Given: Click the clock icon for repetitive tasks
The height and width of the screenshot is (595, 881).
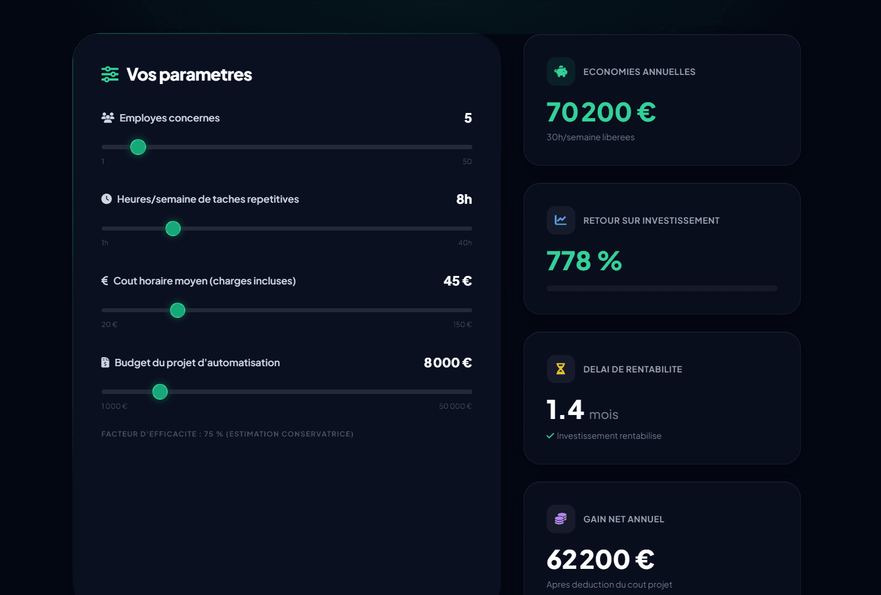Looking at the screenshot, I should (x=106, y=199).
